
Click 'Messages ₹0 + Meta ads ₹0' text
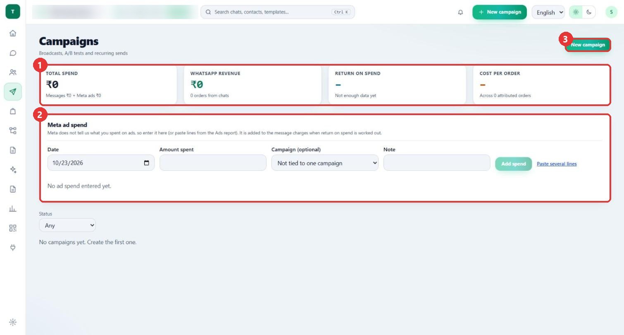coord(74,95)
